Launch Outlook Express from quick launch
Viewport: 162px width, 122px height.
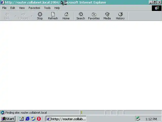33,119
